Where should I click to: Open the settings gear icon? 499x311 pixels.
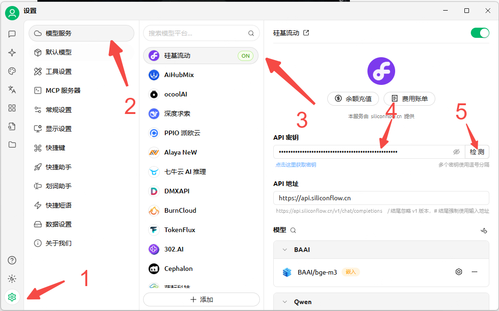click(x=12, y=297)
